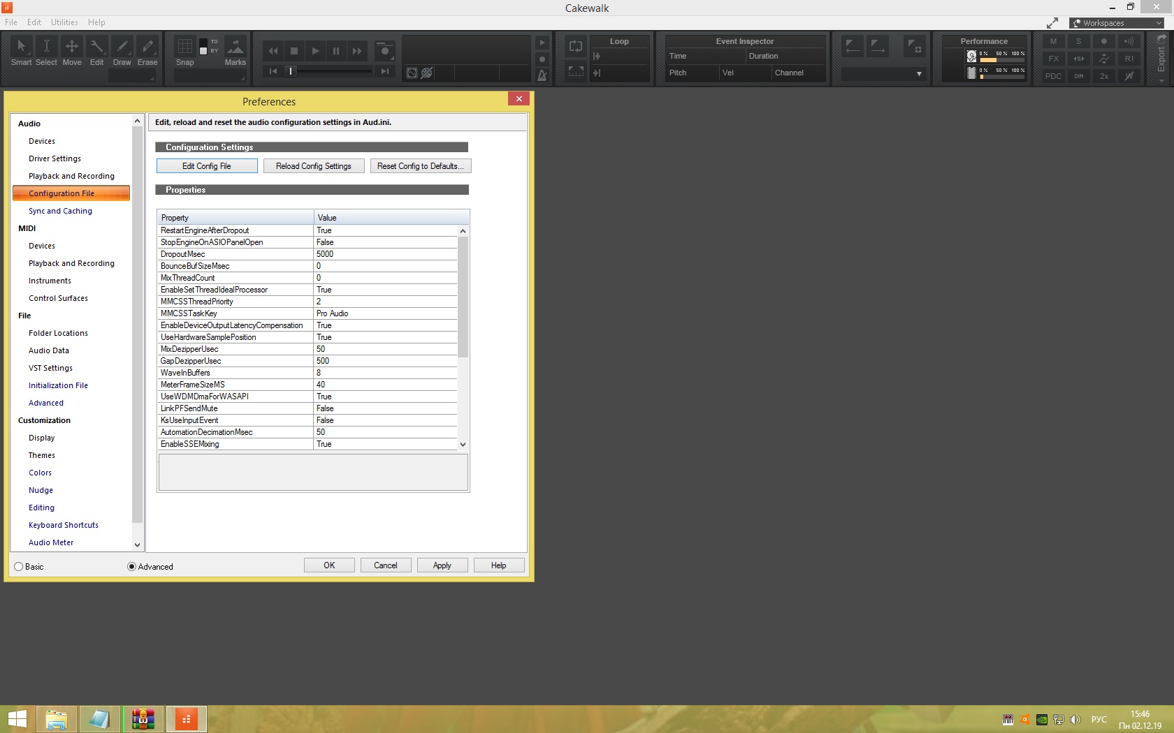Click the R! clear automation read button

(1129, 59)
